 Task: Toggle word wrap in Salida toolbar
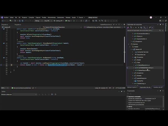click(x=52, y=94)
